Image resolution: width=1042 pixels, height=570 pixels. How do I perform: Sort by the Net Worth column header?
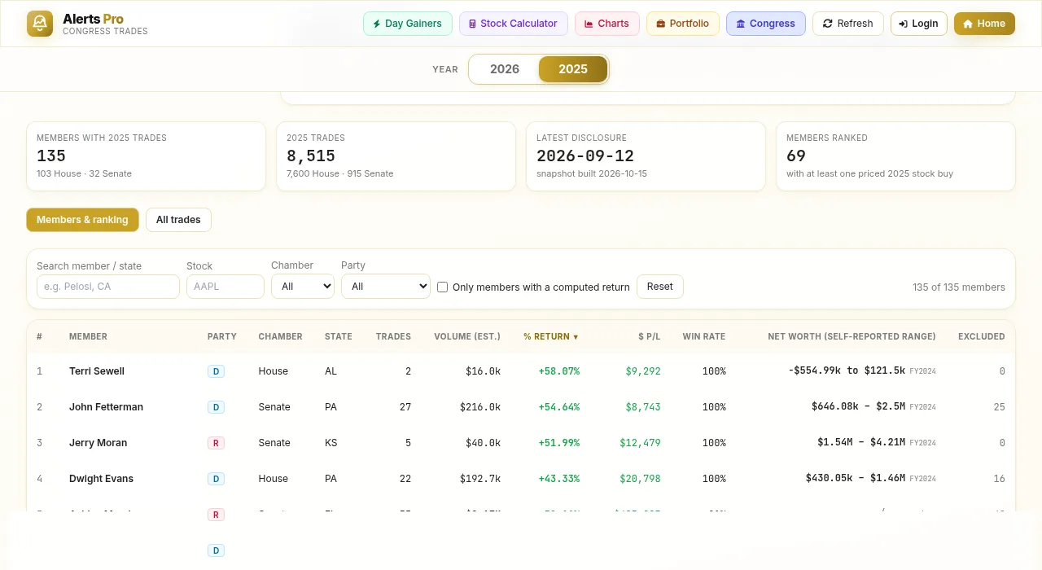[x=852, y=336]
